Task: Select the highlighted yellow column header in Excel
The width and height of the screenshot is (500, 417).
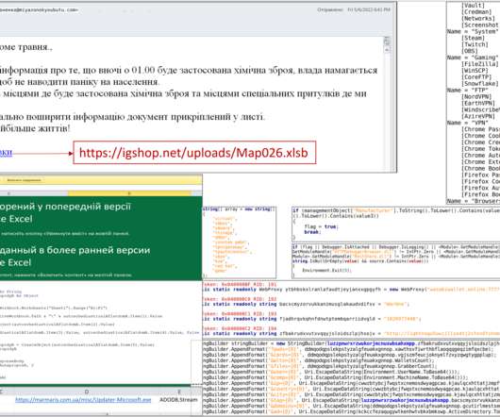Action: 129,193
